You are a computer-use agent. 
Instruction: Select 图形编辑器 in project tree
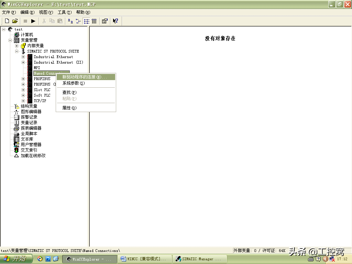pos(31,112)
